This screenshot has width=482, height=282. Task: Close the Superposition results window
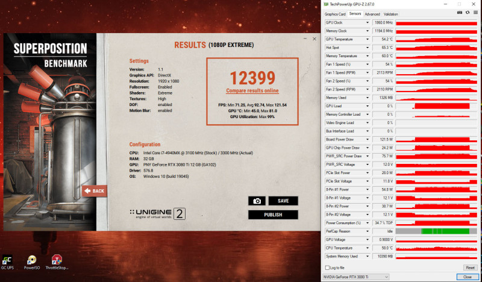pos(314,39)
